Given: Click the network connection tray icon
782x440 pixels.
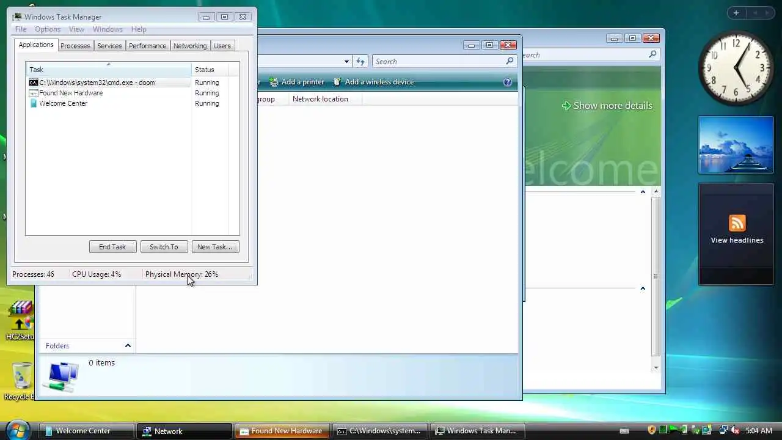Looking at the screenshot, I should tap(723, 431).
